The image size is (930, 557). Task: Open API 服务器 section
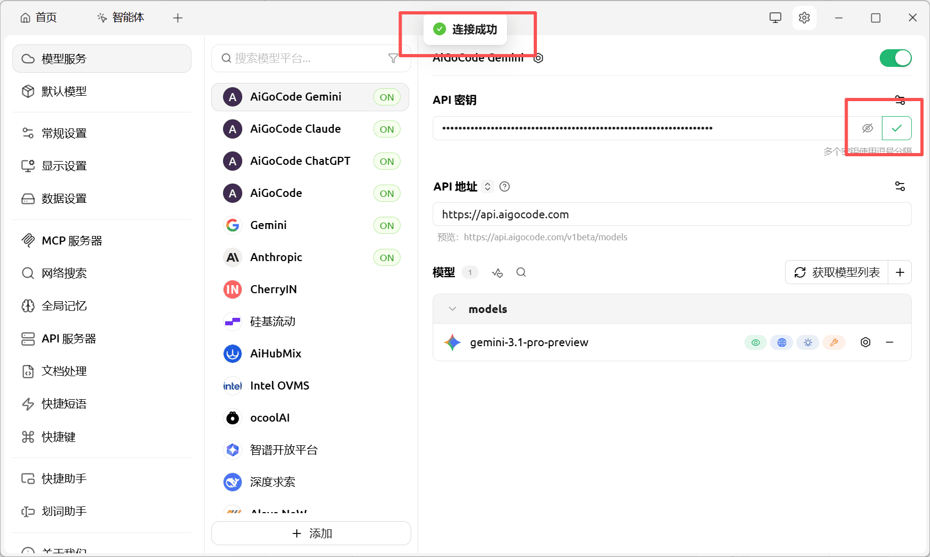(102, 339)
